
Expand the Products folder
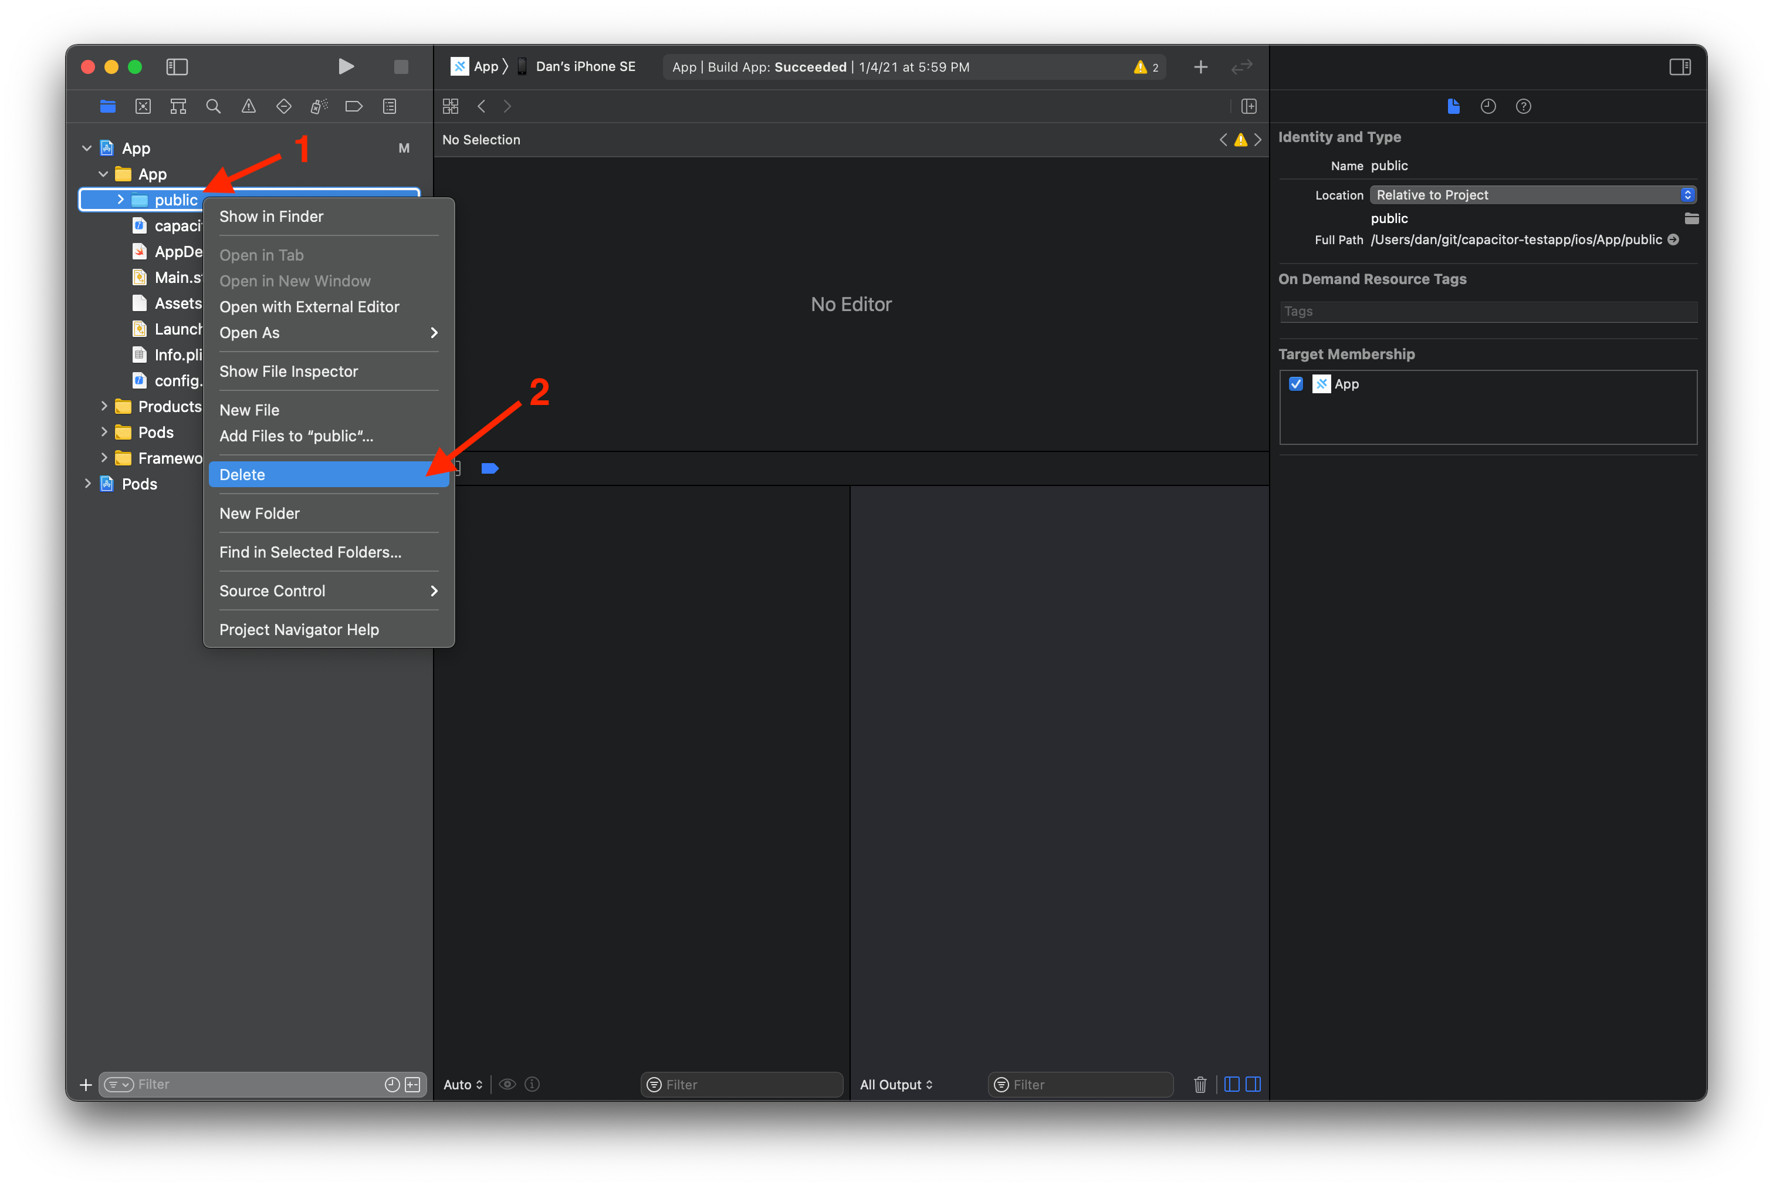[104, 406]
